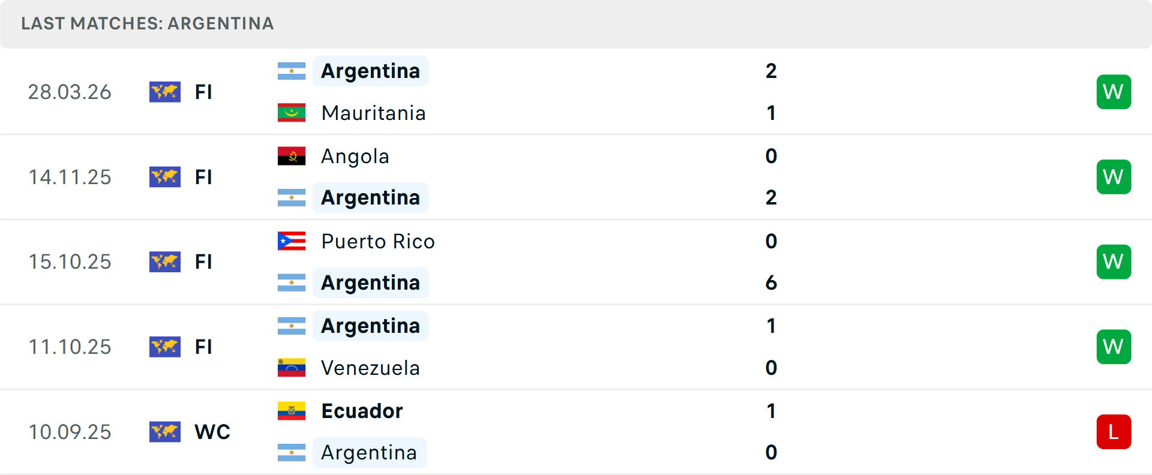Open the Argentina team page from Angola match row
Image resolution: width=1152 pixels, height=475 pixels.
[370, 197]
